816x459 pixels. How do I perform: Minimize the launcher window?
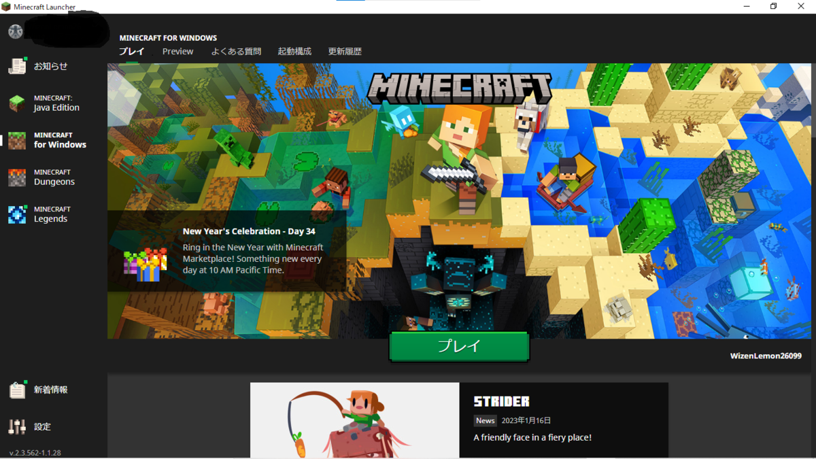(745, 7)
